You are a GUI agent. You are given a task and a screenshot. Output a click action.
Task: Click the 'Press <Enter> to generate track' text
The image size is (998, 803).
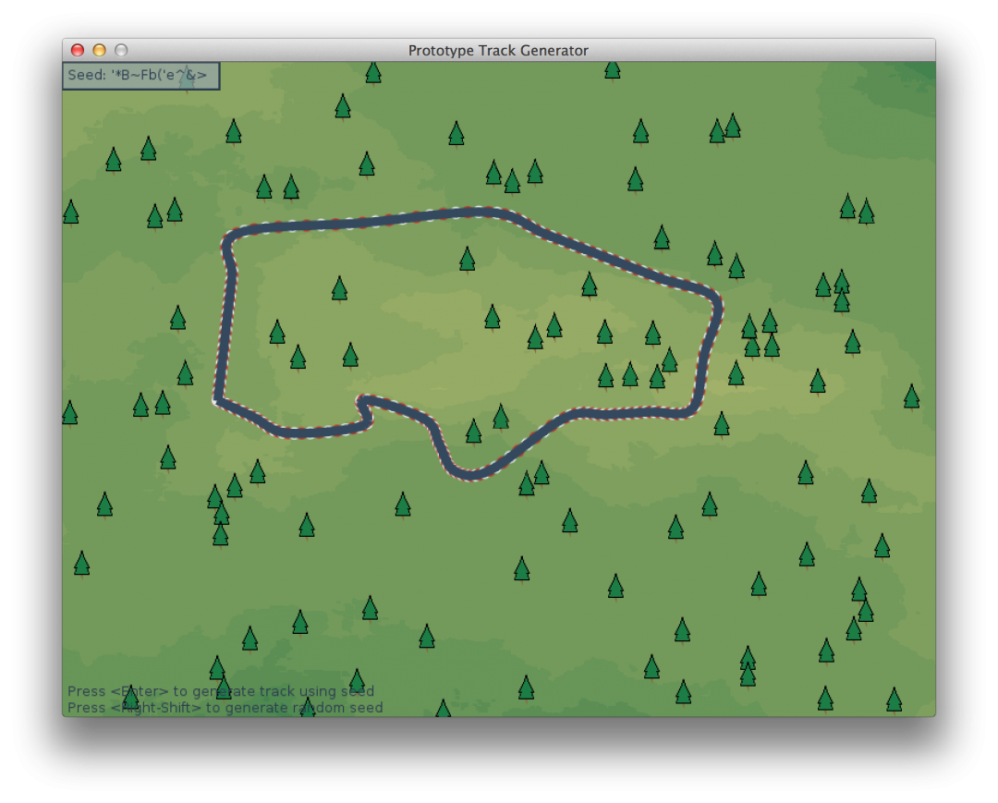221,691
